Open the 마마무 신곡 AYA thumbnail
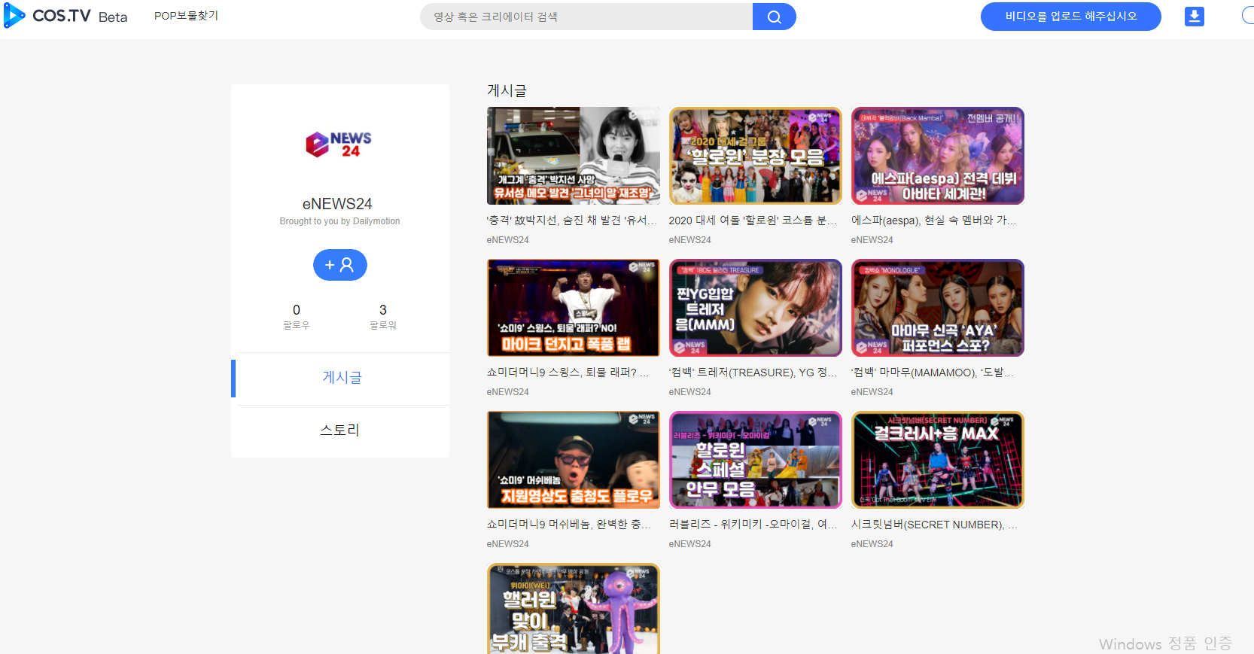Image resolution: width=1254 pixels, height=654 pixels. [938, 308]
